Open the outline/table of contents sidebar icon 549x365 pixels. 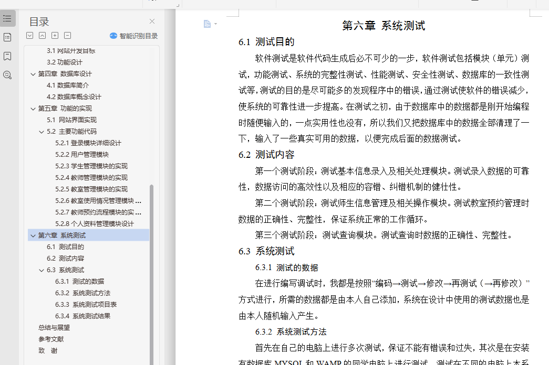[x=8, y=18]
